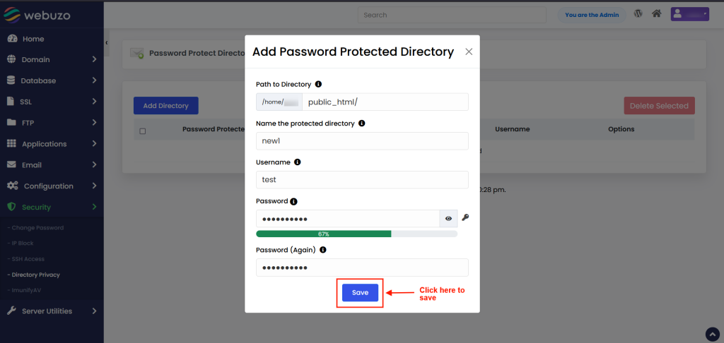
Task: Click the Home house icon in header
Action: pyautogui.click(x=657, y=14)
